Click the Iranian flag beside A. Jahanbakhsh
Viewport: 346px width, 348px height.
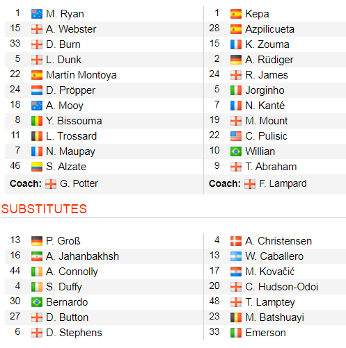pyautogui.click(x=37, y=256)
